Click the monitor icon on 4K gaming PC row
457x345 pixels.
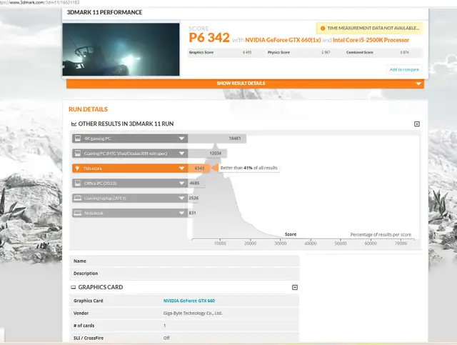coord(78,139)
